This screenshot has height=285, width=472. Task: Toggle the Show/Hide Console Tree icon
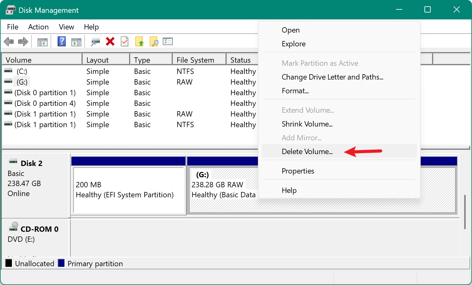[x=42, y=41]
